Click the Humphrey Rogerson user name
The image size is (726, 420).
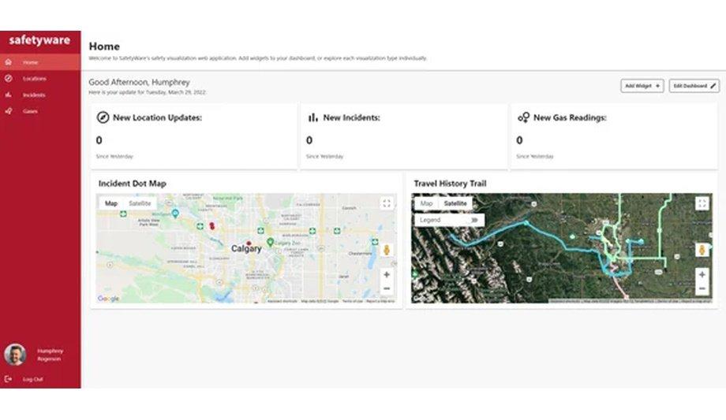pyautogui.click(x=50, y=355)
